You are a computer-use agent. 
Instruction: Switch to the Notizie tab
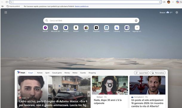[40, 73]
